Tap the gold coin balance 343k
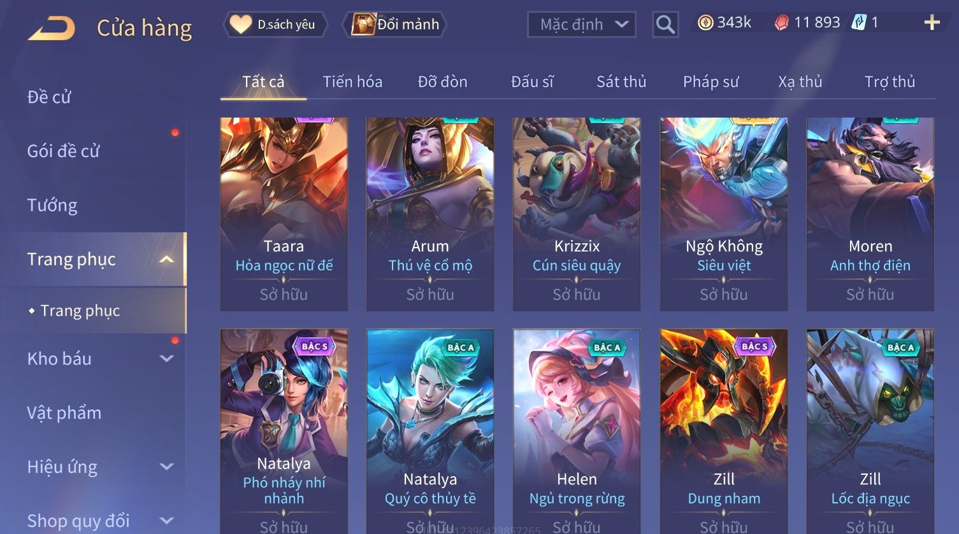Image resolution: width=959 pixels, height=534 pixels. [x=725, y=23]
